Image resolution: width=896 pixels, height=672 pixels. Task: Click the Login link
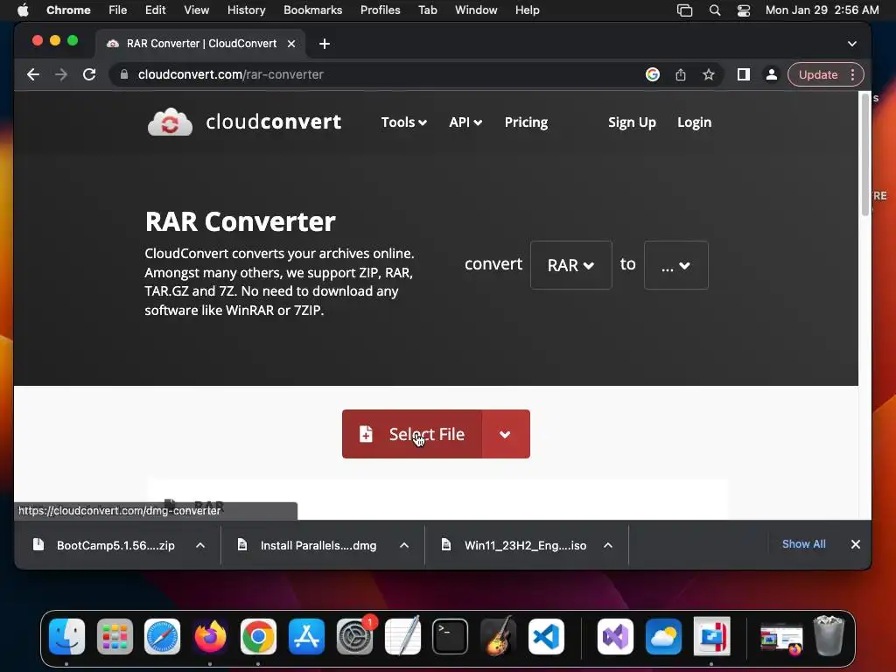694,122
